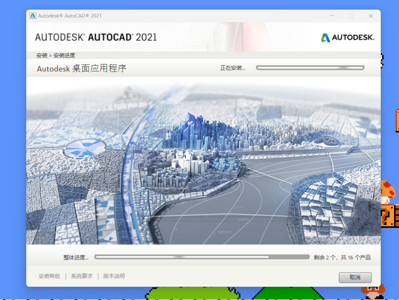Minimize the AutoCAD 2021 installer window

coord(332,16)
